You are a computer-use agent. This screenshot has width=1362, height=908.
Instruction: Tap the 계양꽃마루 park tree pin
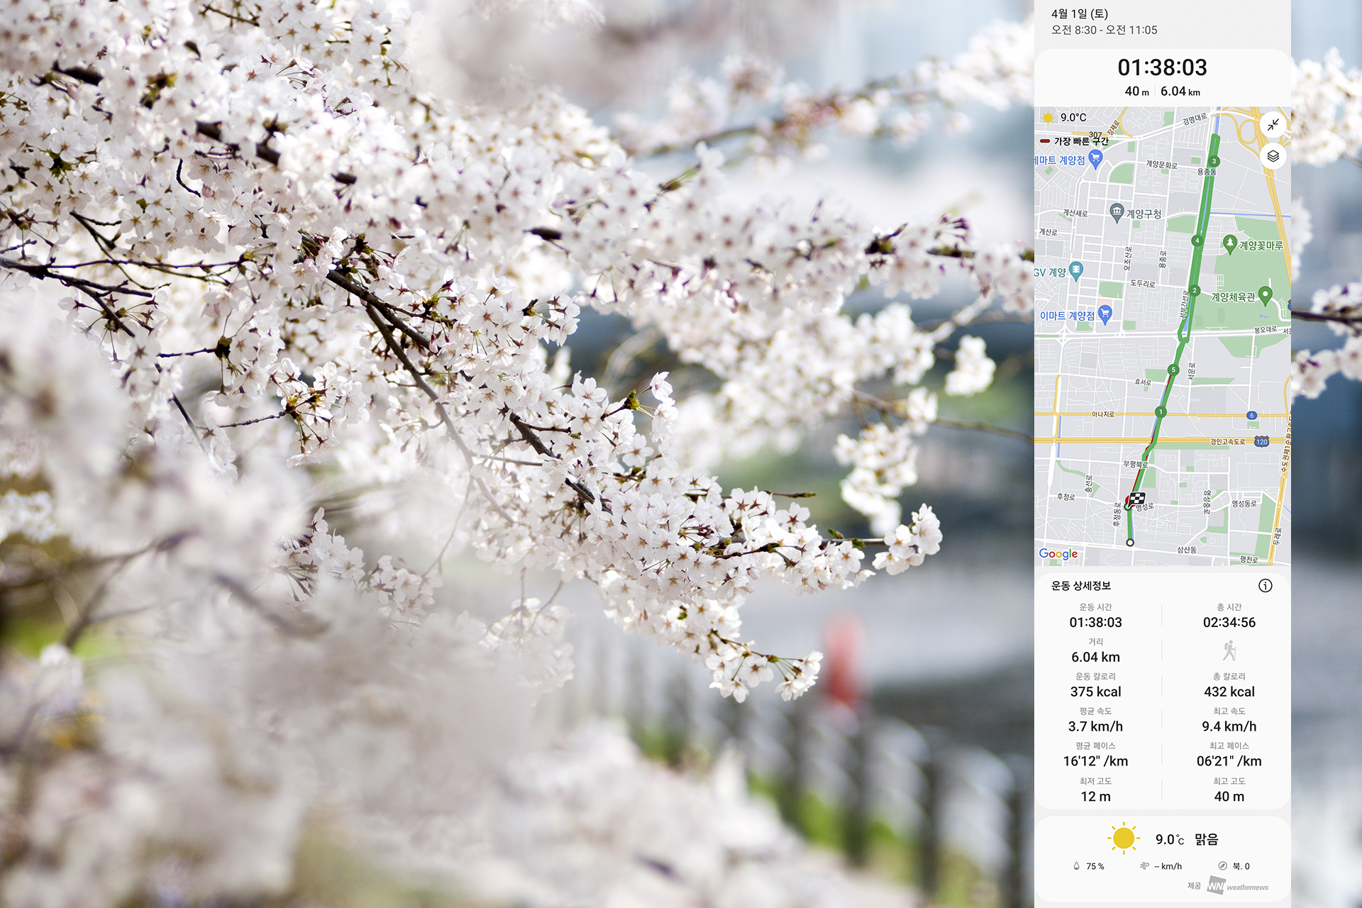[x=1230, y=243]
